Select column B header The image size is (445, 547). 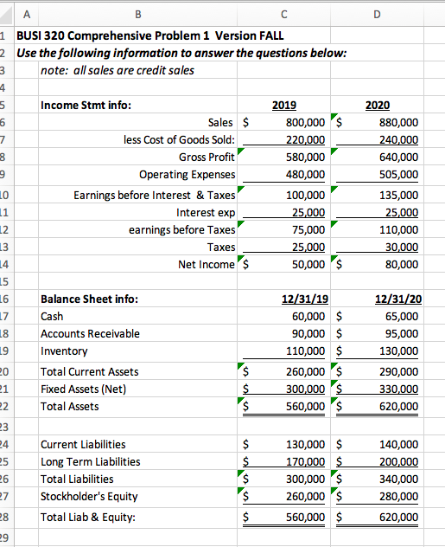coord(138,15)
